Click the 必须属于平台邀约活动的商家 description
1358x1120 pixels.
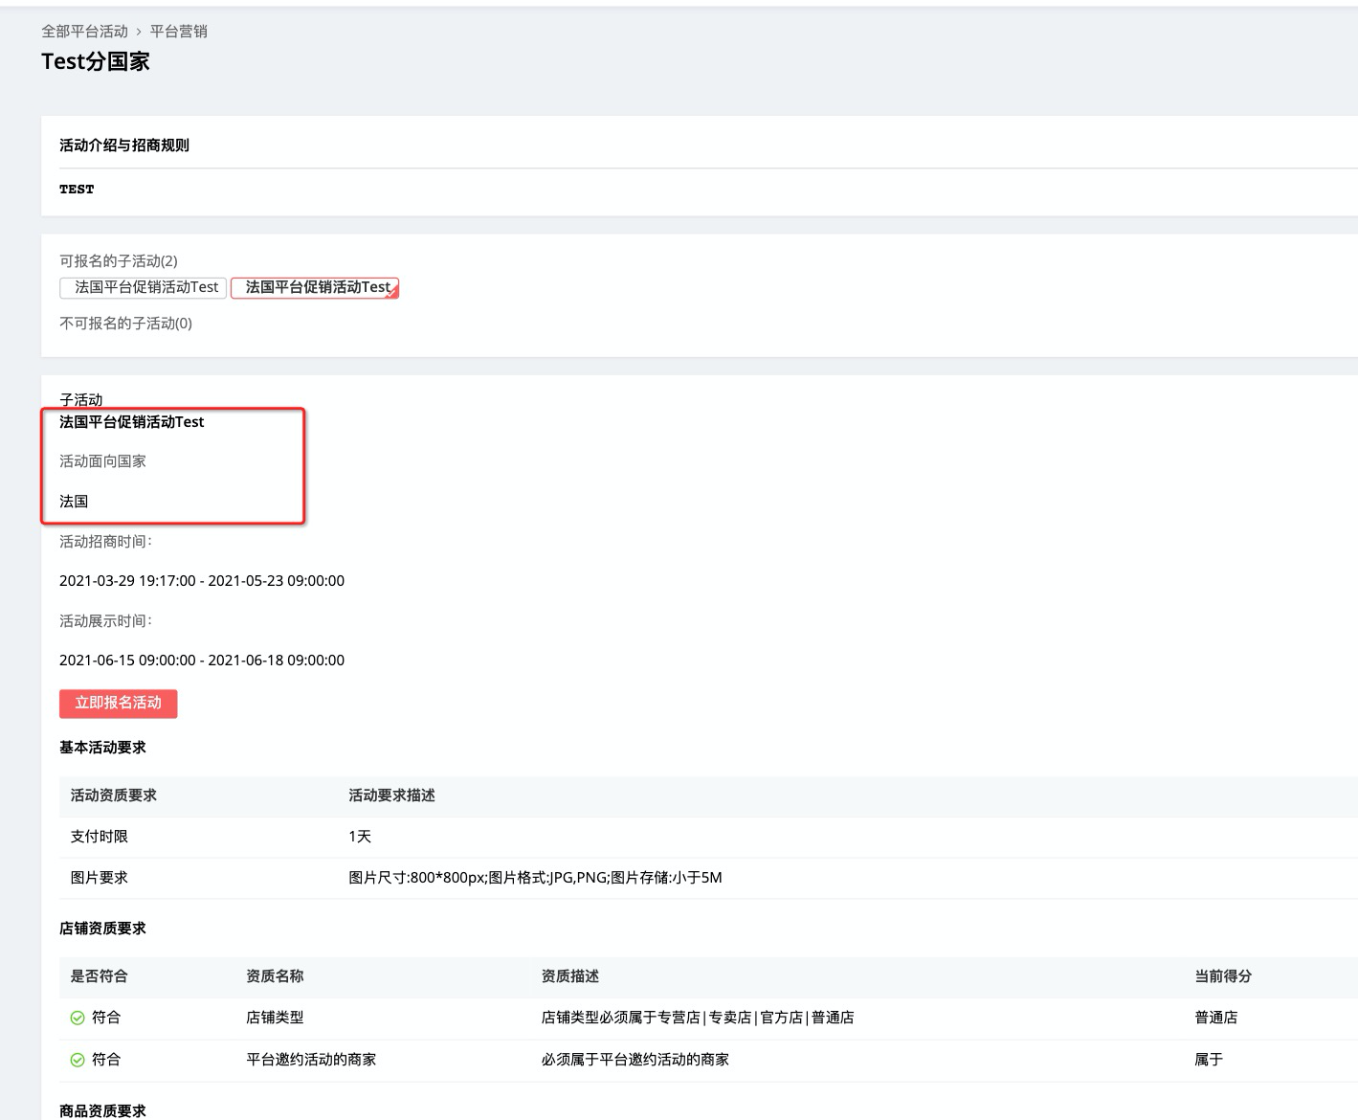click(x=635, y=1060)
